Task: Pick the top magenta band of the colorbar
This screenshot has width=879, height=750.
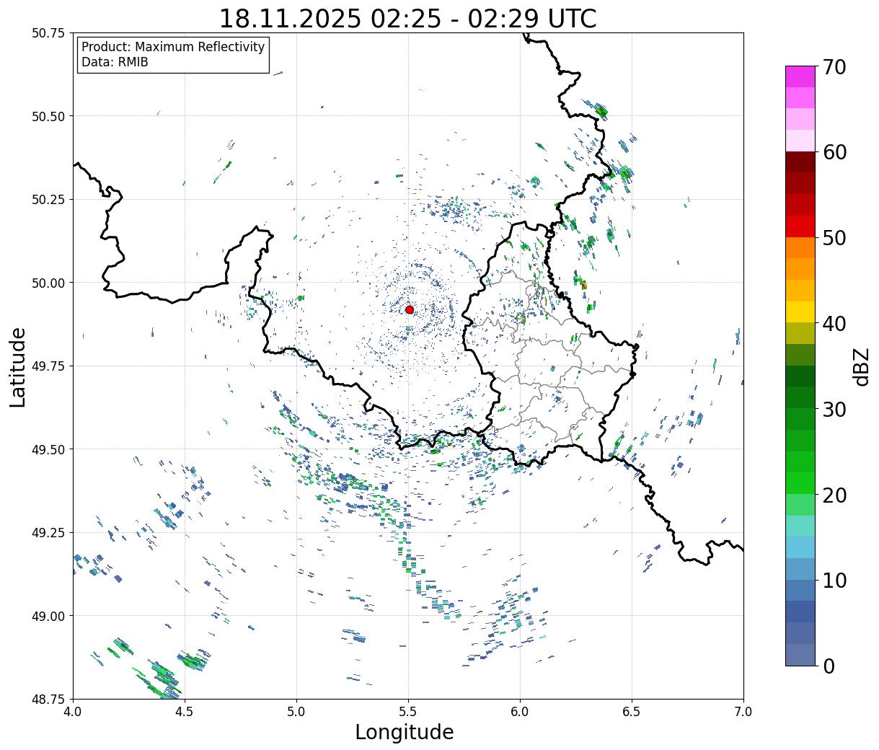Action: coord(800,76)
